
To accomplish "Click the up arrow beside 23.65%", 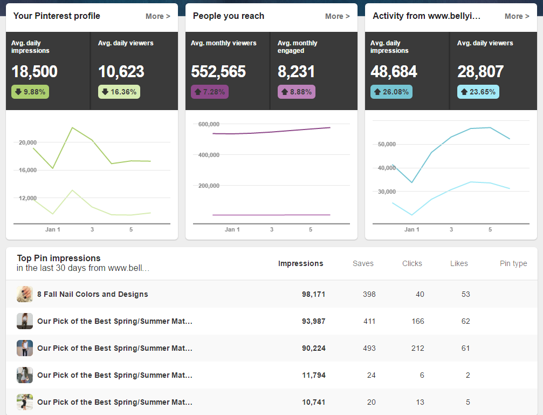I will click(464, 92).
